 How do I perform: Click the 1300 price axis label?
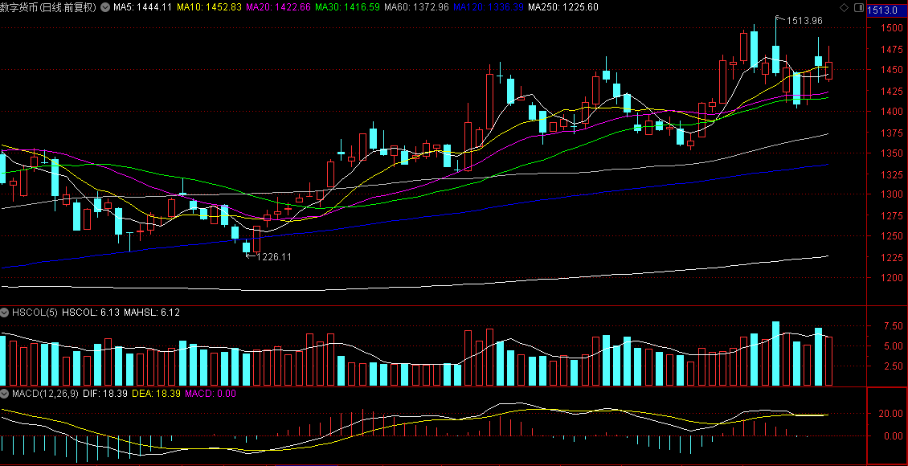pos(892,194)
